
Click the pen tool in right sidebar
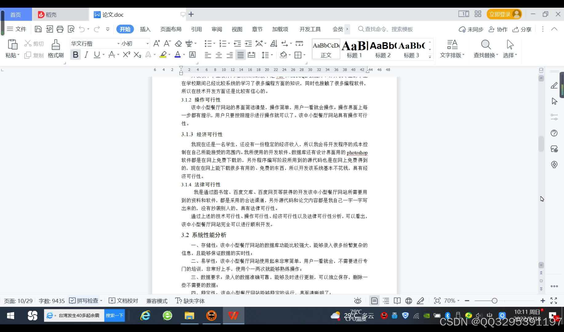554,85
